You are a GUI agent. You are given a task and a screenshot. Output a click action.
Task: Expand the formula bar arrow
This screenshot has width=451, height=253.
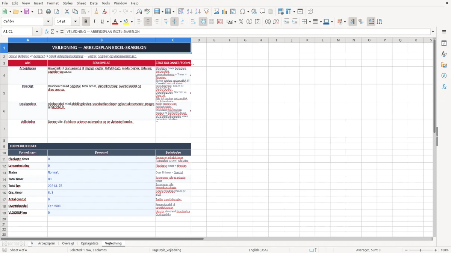pos(433,31)
